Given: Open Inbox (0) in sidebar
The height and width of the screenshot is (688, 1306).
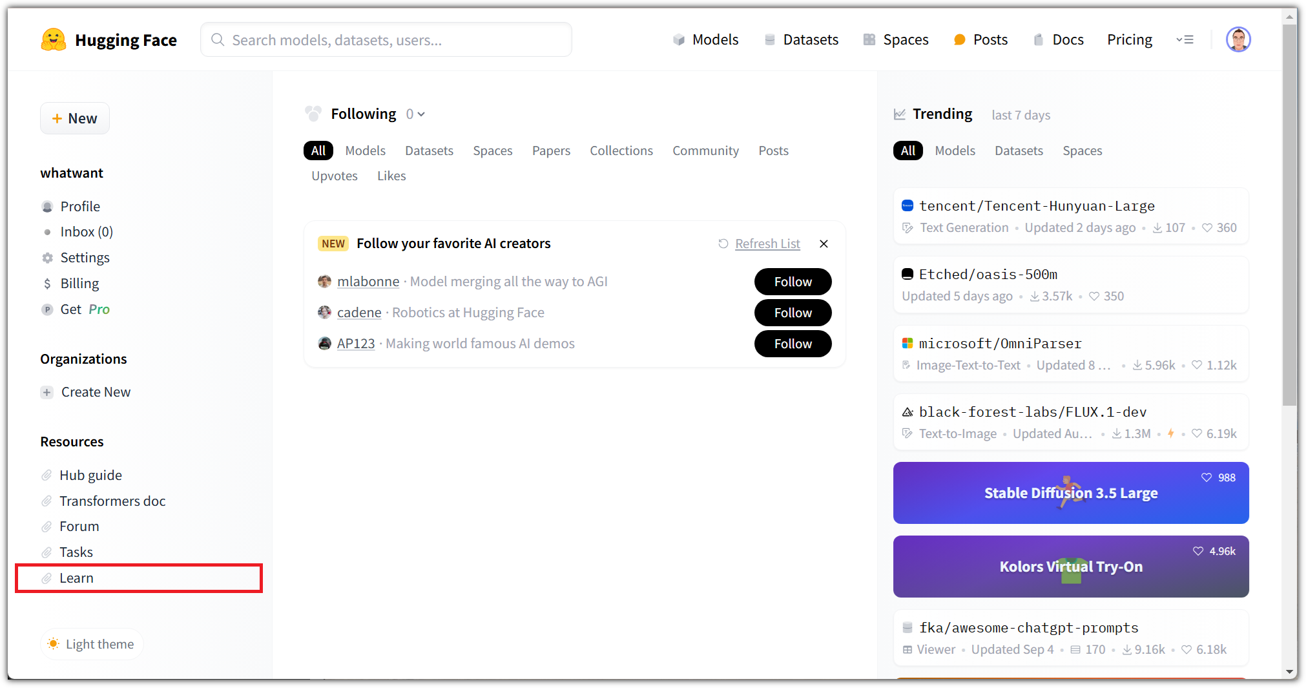Looking at the screenshot, I should click(87, 232).
